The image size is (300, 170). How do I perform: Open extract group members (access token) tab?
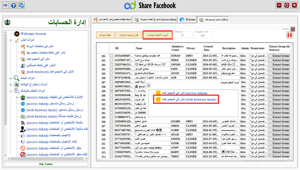(x=155, y=20)
